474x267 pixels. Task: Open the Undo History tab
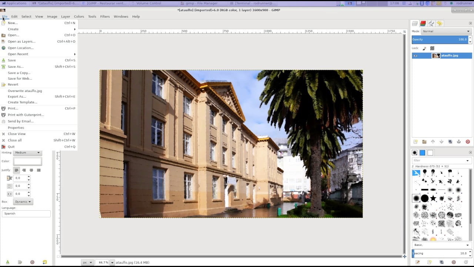point(439,23)
